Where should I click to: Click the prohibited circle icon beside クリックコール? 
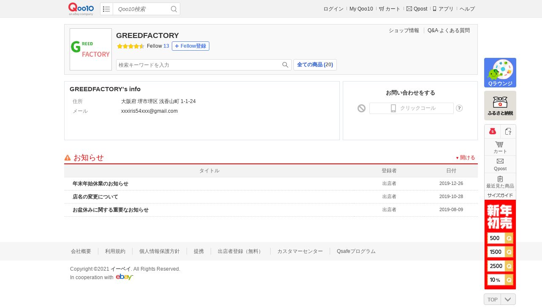361,109
